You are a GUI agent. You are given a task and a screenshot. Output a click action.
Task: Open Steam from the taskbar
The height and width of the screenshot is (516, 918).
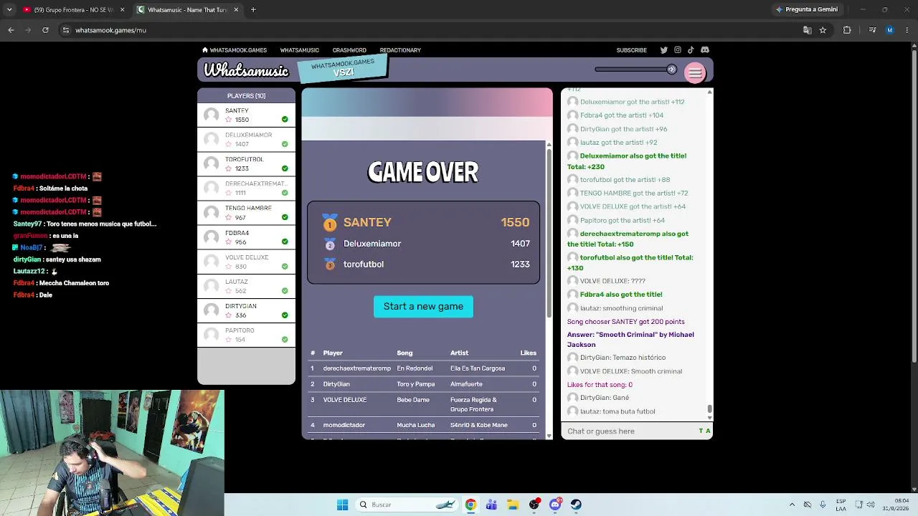[576, 505]
